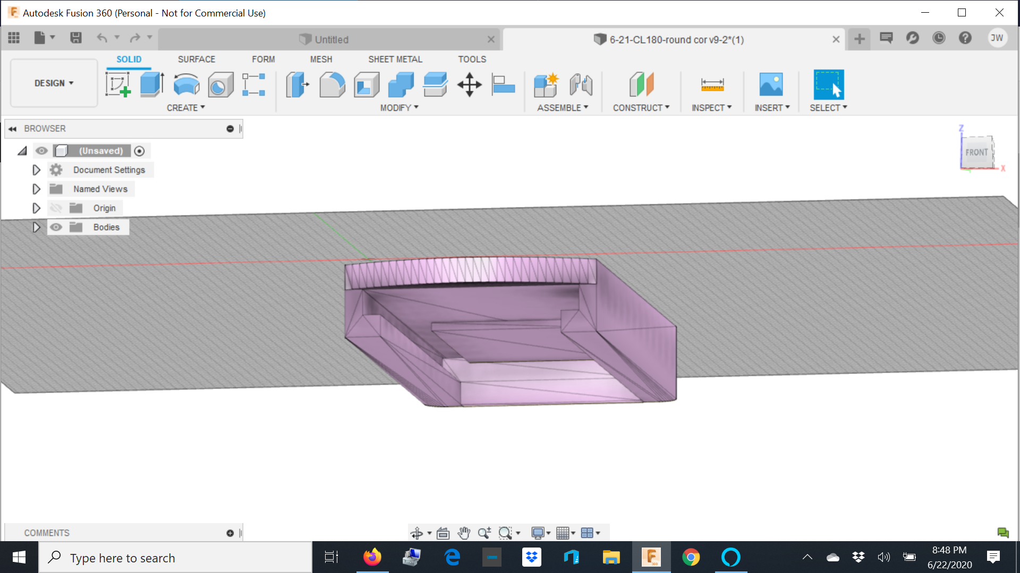
Task: Activate the Move/Copy tool
Action: pos(470,85)
